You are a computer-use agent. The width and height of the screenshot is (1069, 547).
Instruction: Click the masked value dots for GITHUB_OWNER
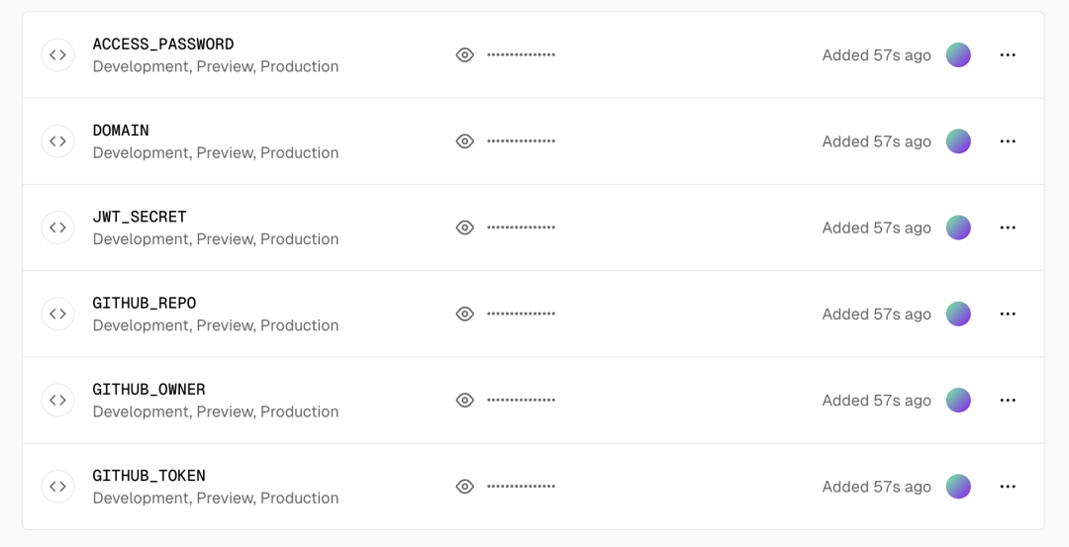521,400
